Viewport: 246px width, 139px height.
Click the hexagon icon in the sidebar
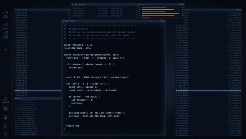click(x=6, y=126)
